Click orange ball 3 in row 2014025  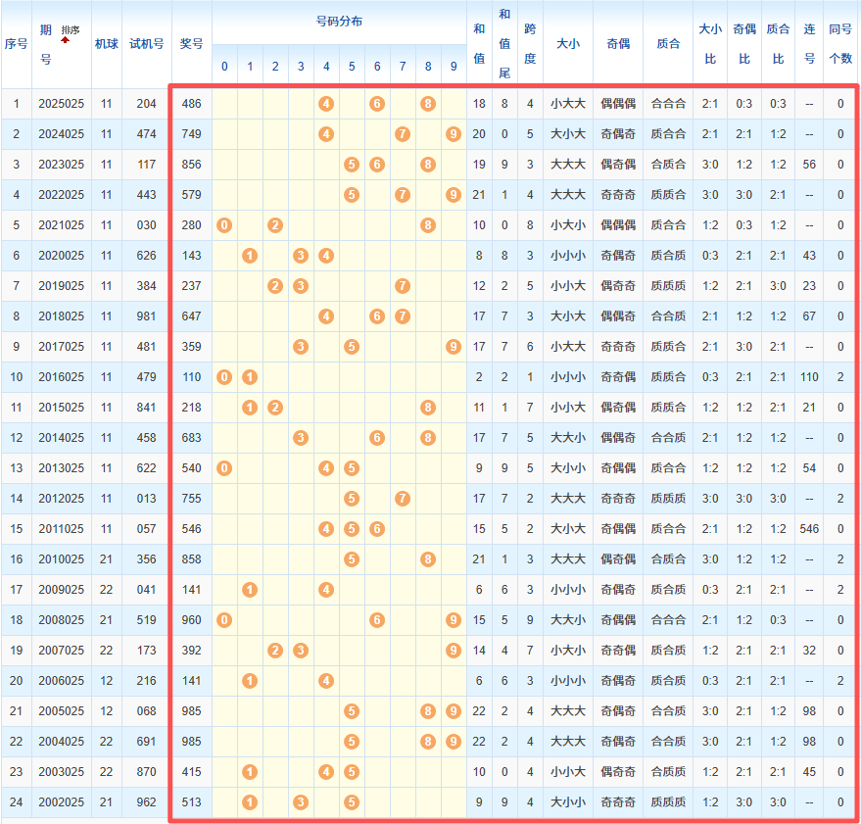click(x=301, y=438)
